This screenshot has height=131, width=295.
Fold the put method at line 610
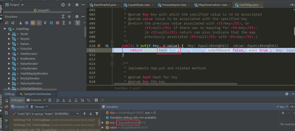click(112, 46)
